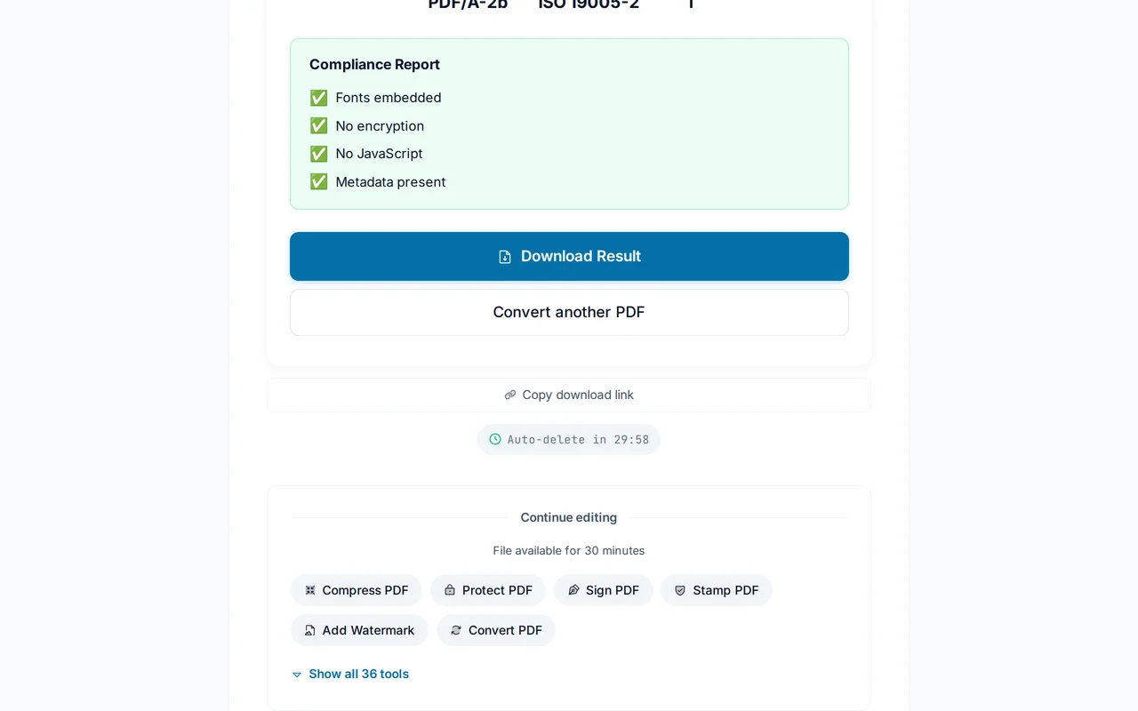Expand Show all 36 tools

350,674
